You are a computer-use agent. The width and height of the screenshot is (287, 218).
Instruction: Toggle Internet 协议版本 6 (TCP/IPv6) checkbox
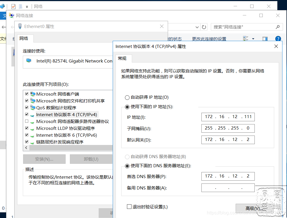pos(27,135)
